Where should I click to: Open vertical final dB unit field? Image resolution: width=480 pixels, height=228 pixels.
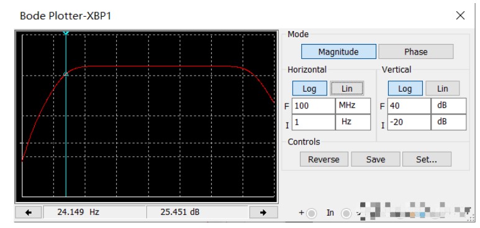click(448, 106)
